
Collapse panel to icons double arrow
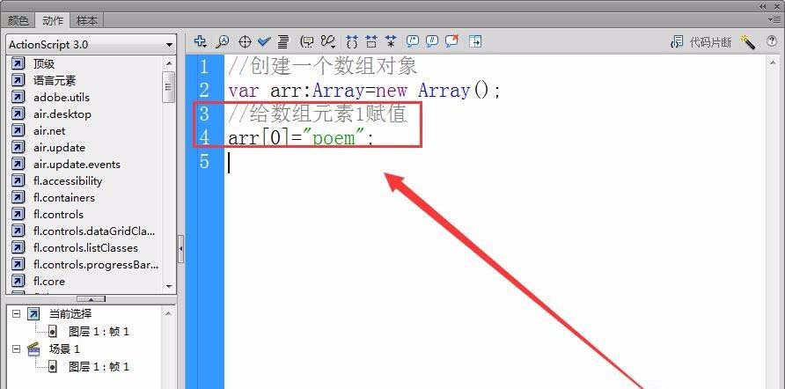coord(762,6)
